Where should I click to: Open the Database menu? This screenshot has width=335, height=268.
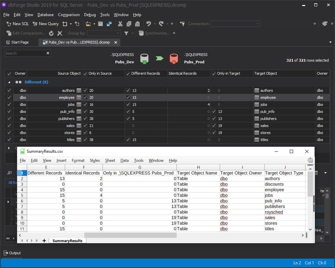point(46,14)
